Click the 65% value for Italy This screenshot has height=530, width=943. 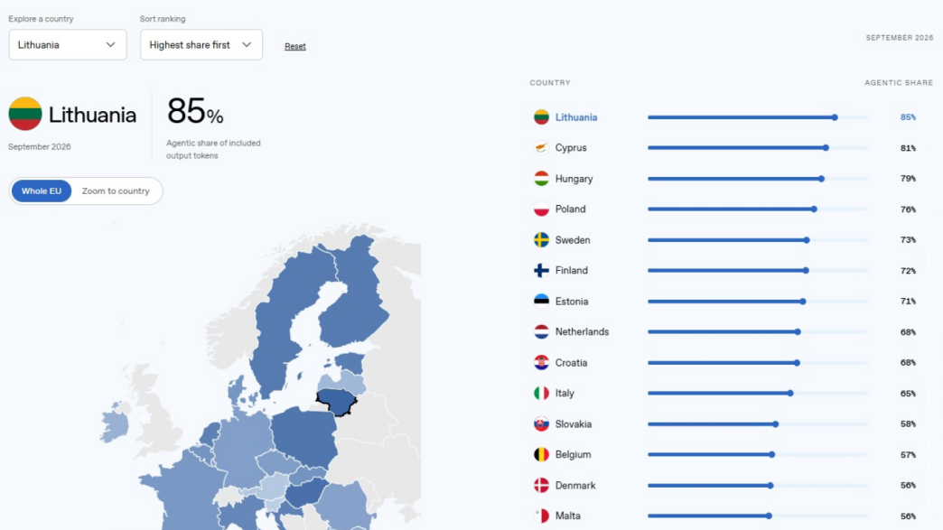(908, 393)
